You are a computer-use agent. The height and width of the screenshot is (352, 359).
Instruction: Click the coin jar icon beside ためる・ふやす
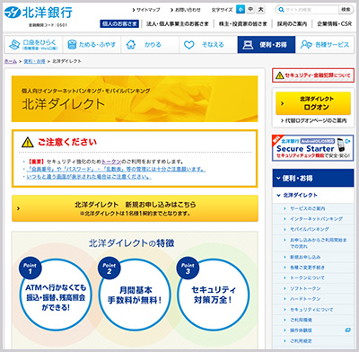72,45
